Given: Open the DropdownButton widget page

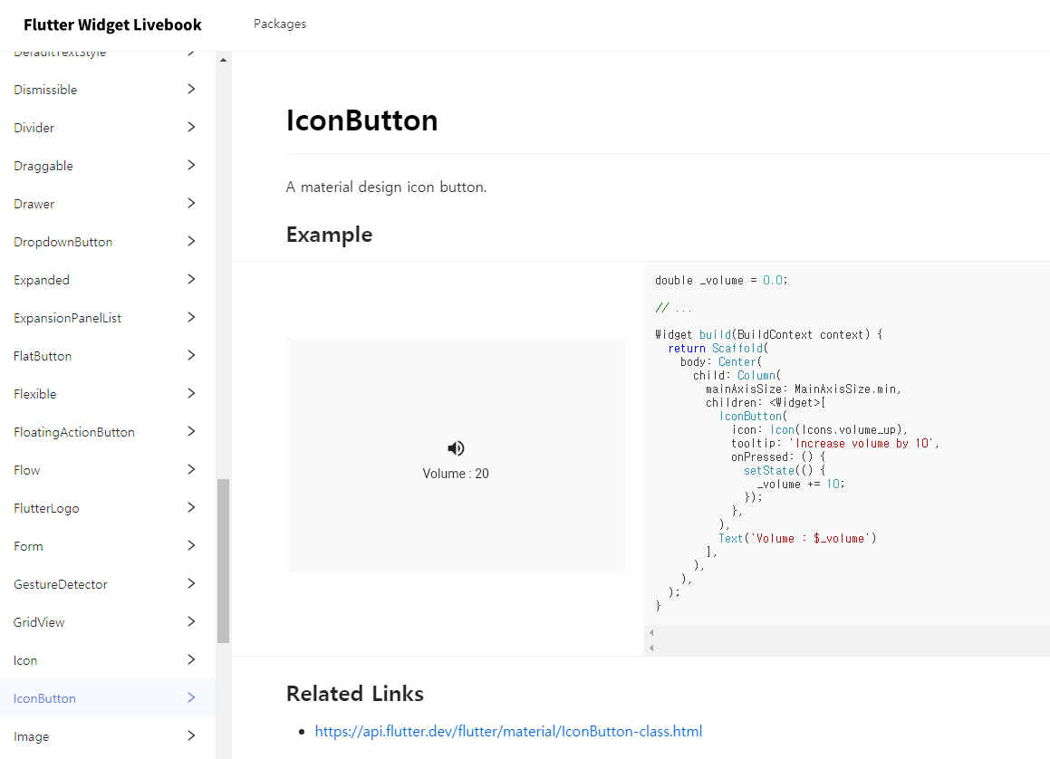Looking at the screenshot, I should (x=63, y=243).
